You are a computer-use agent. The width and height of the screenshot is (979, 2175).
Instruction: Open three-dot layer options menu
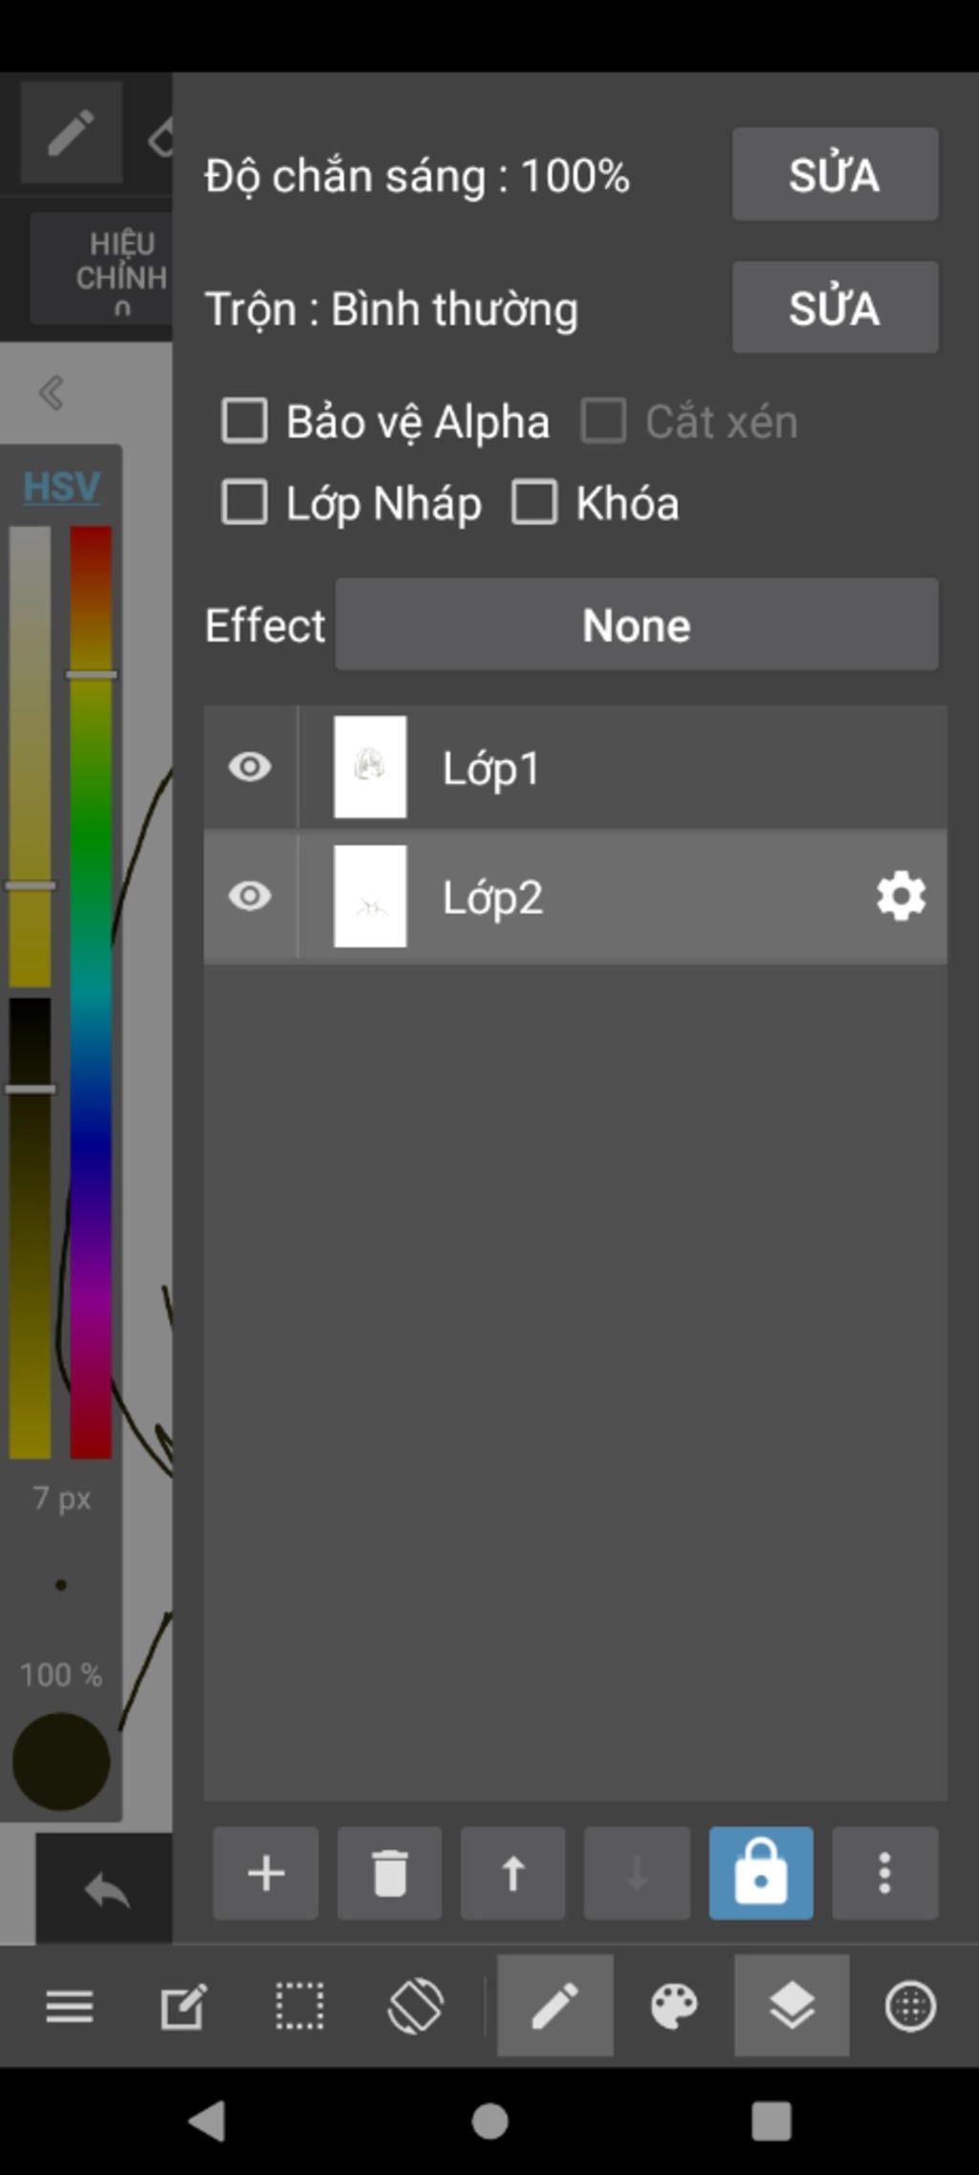click(884, 1873)
